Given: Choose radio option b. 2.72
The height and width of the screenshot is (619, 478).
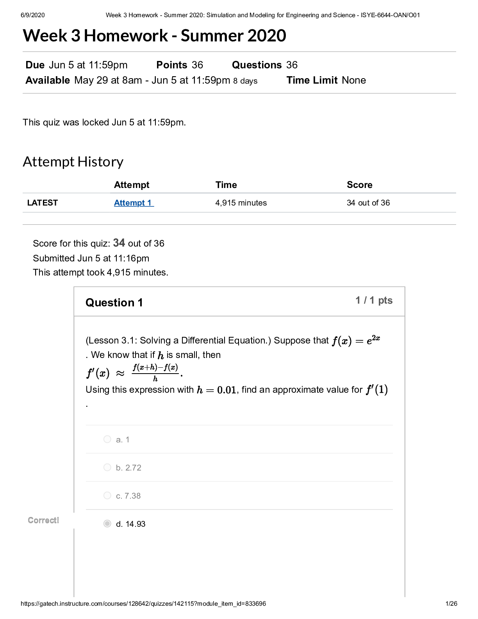Looking at the screenshot, I should point(107,467).
